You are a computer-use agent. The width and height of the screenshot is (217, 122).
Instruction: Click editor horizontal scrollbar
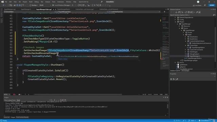point(78,95)
